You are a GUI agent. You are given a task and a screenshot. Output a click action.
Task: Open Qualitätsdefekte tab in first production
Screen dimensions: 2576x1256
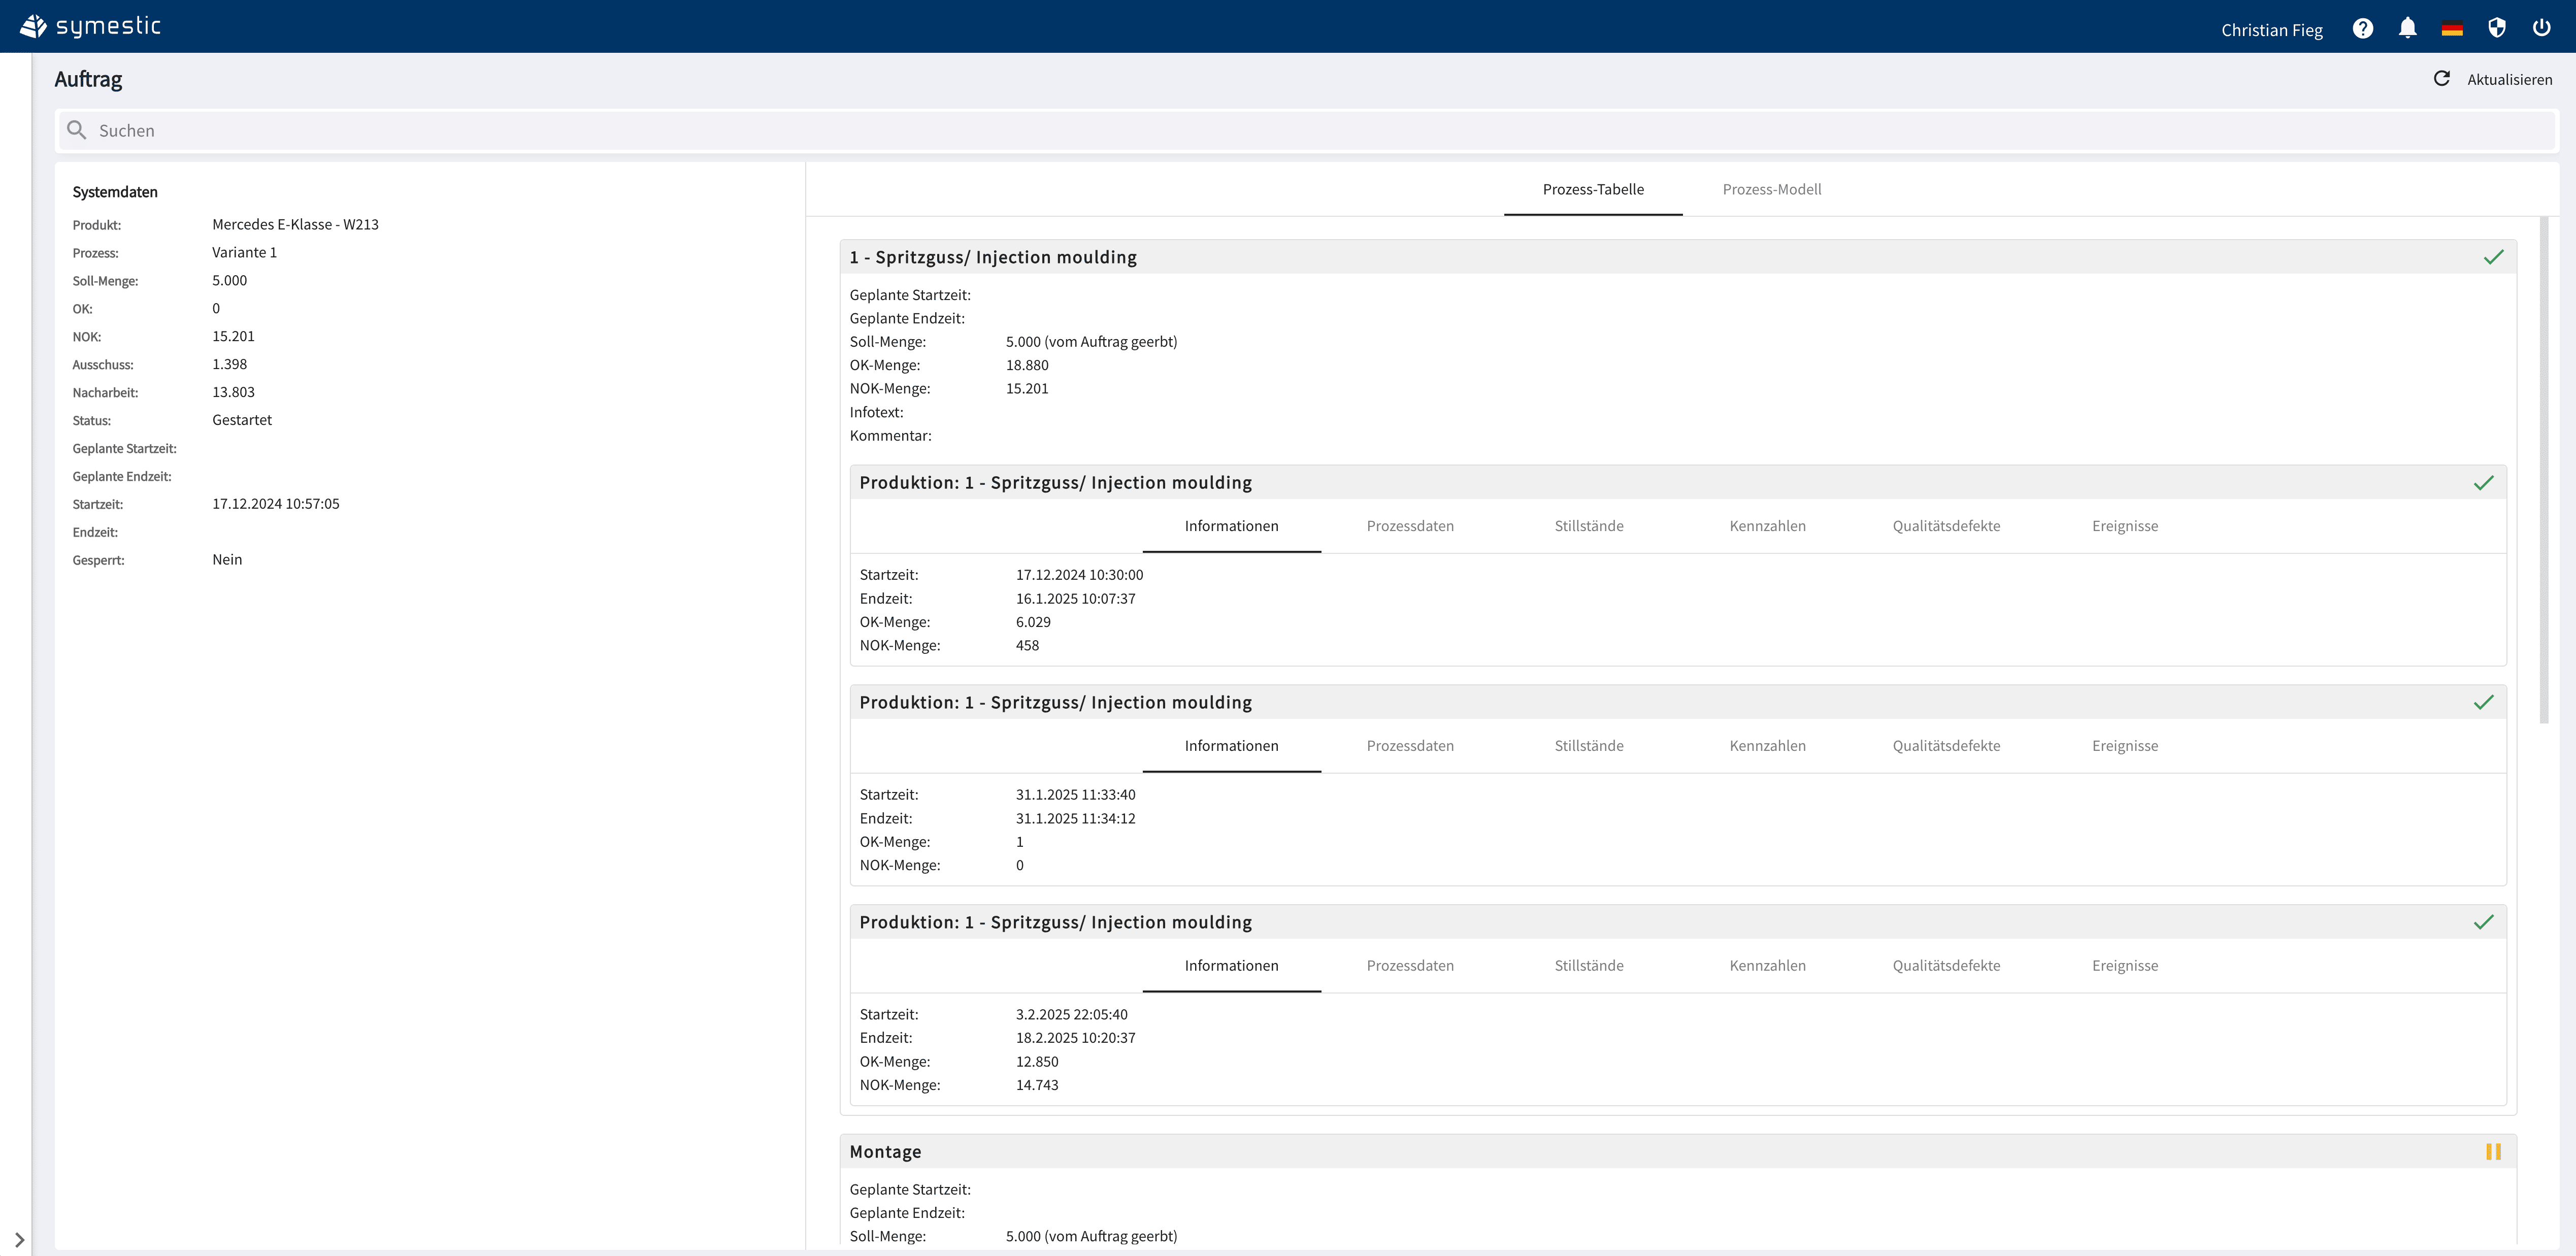click(x=1946, y=526)
